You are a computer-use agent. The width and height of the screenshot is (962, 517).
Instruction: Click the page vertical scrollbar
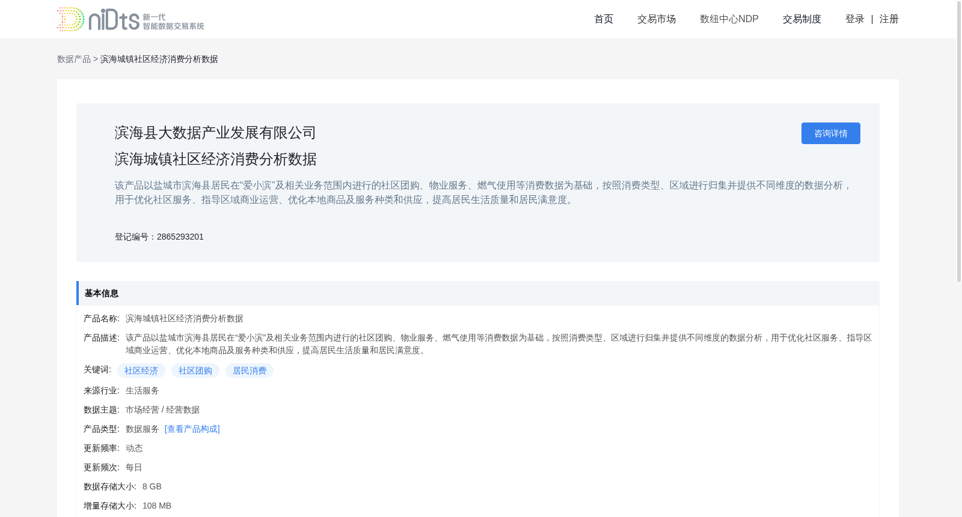(959, 141)
